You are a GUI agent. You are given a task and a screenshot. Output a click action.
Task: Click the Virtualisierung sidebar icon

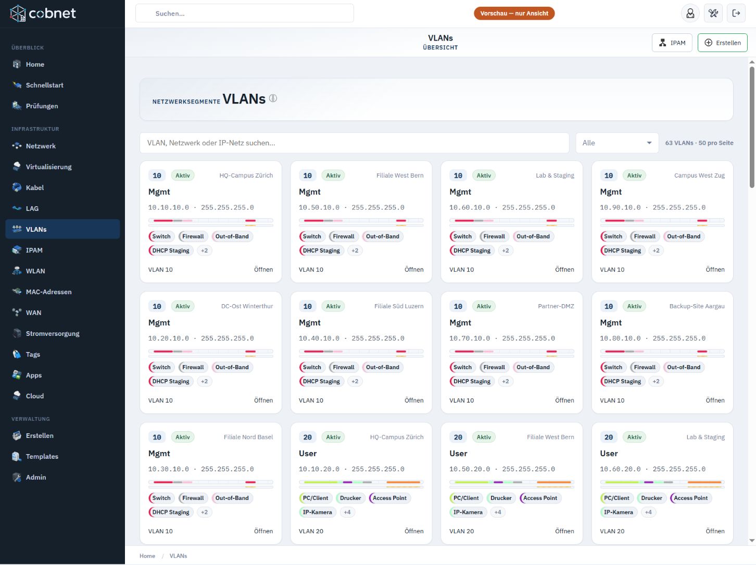coord(17,167)
